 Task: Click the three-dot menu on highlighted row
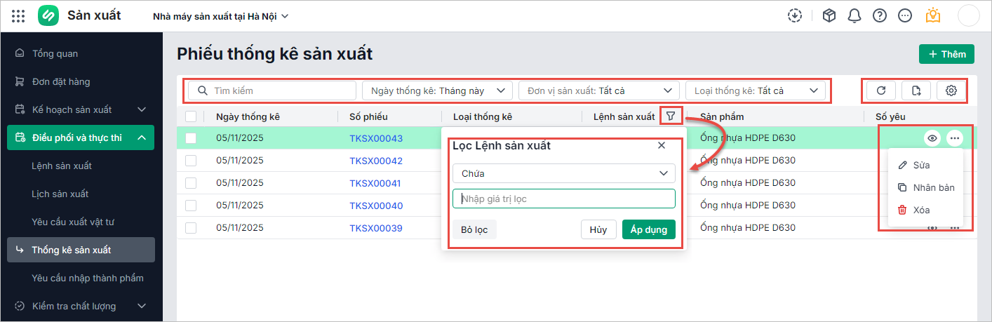(x=955, y=138)
